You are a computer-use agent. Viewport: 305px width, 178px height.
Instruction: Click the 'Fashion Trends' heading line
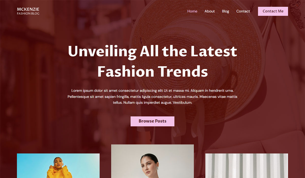pyautogui.click(x=152, y=71)
